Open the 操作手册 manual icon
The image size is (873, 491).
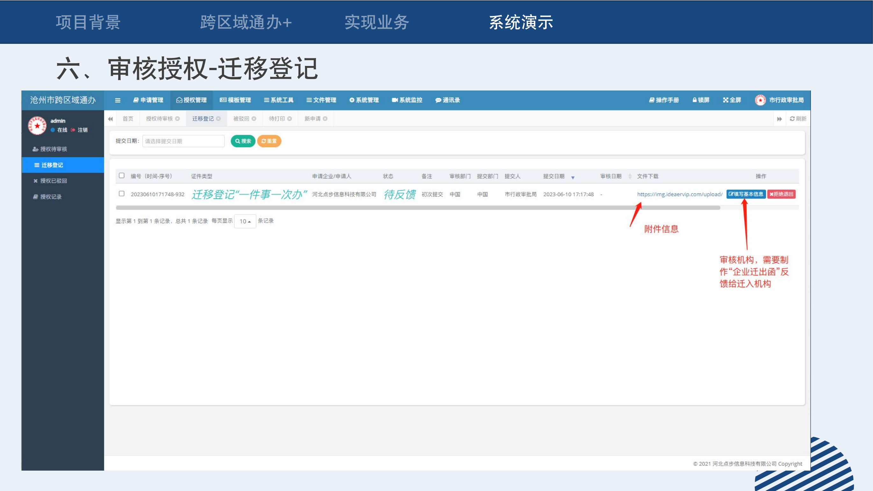pyautogui.click(x=651, y=100)
